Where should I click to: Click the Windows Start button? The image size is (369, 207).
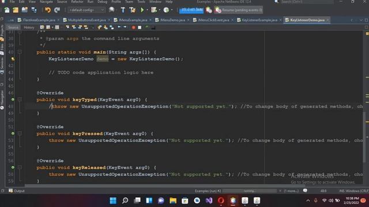(113, 201)
